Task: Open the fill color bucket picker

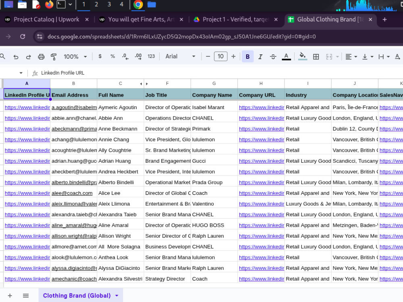Action: pos(303,56)
